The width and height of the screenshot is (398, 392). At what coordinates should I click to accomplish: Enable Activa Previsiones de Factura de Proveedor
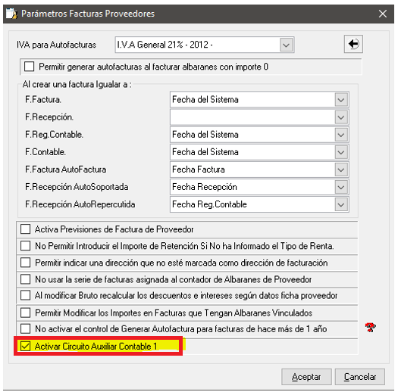point(25,229)
